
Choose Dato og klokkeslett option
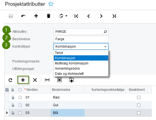(81, 74)
